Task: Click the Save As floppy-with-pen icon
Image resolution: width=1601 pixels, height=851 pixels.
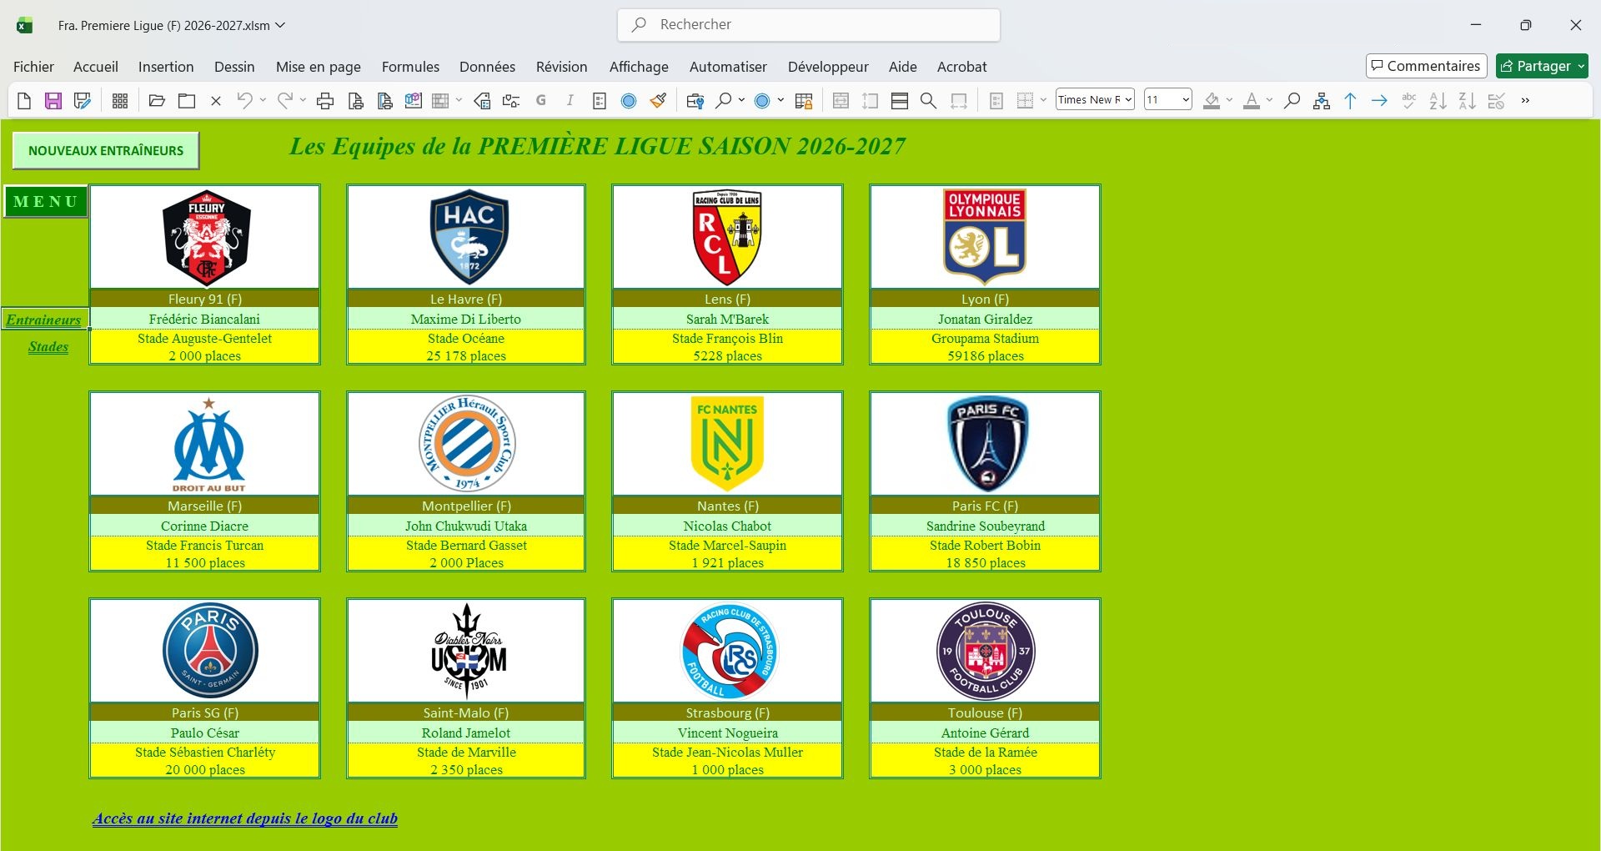Action: pyautogui.click(x=82, y=101)
